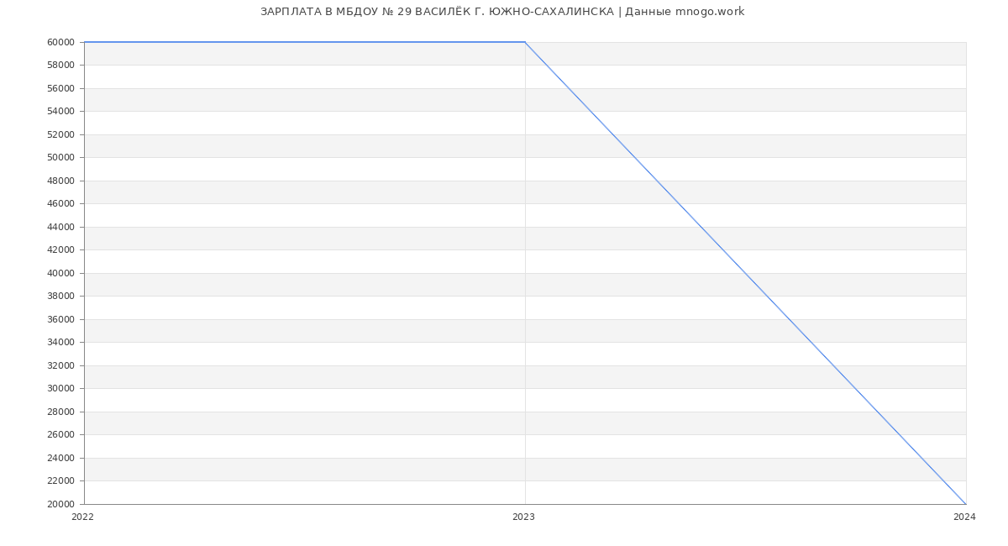Click the chart title text at top
The height and width of the screenshot is (546, 1008).
pyautogui.click(x=502, y=12)
